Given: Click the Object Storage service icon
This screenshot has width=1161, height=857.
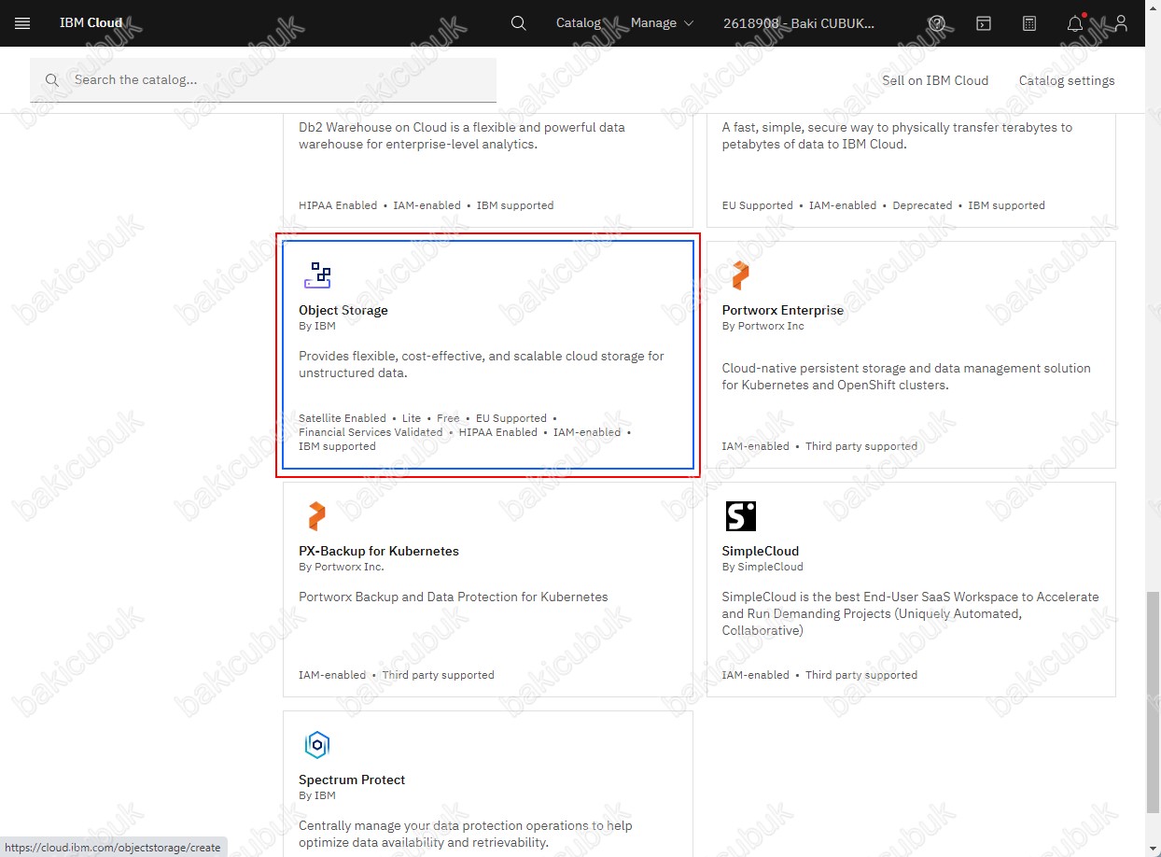Looking at the screenshot, I should pyautogui.click(x=317, y=274).
